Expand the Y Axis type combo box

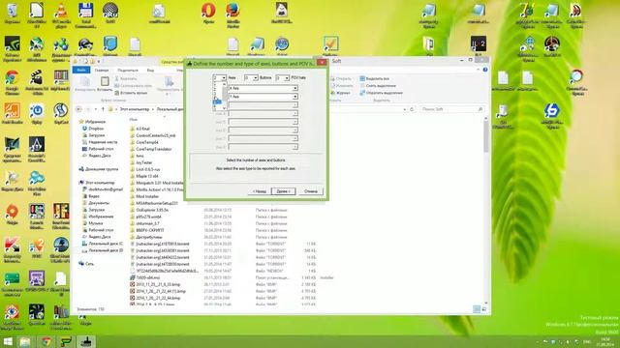click(x=263, y=97)
